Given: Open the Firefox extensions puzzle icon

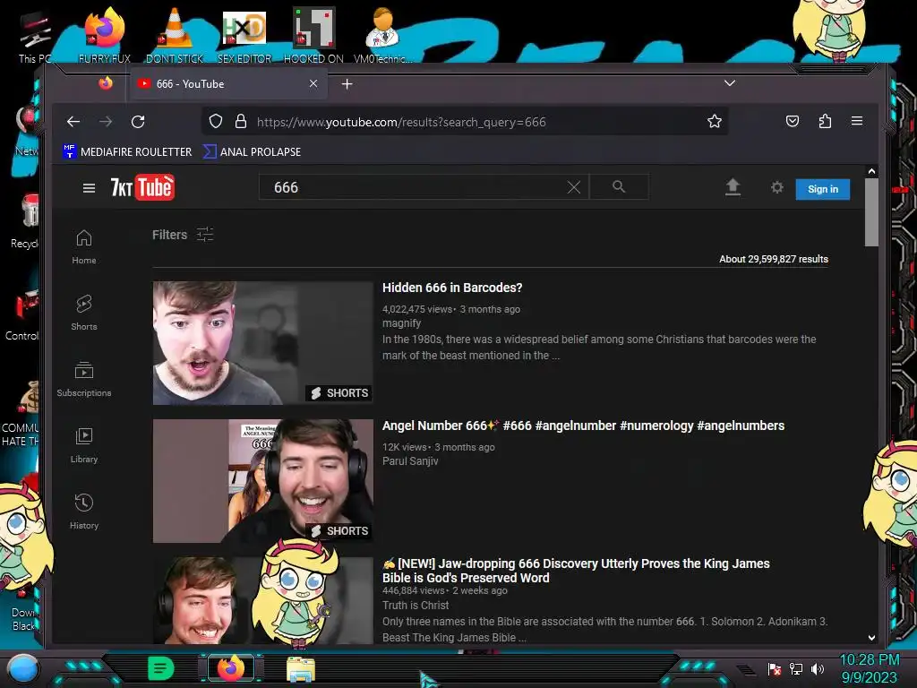Looking at the screenshot, I should [x=825, y=121].
